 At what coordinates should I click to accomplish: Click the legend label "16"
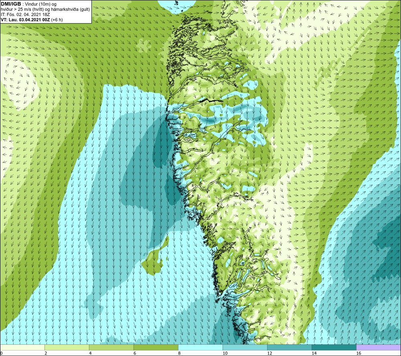click(358, 353)
